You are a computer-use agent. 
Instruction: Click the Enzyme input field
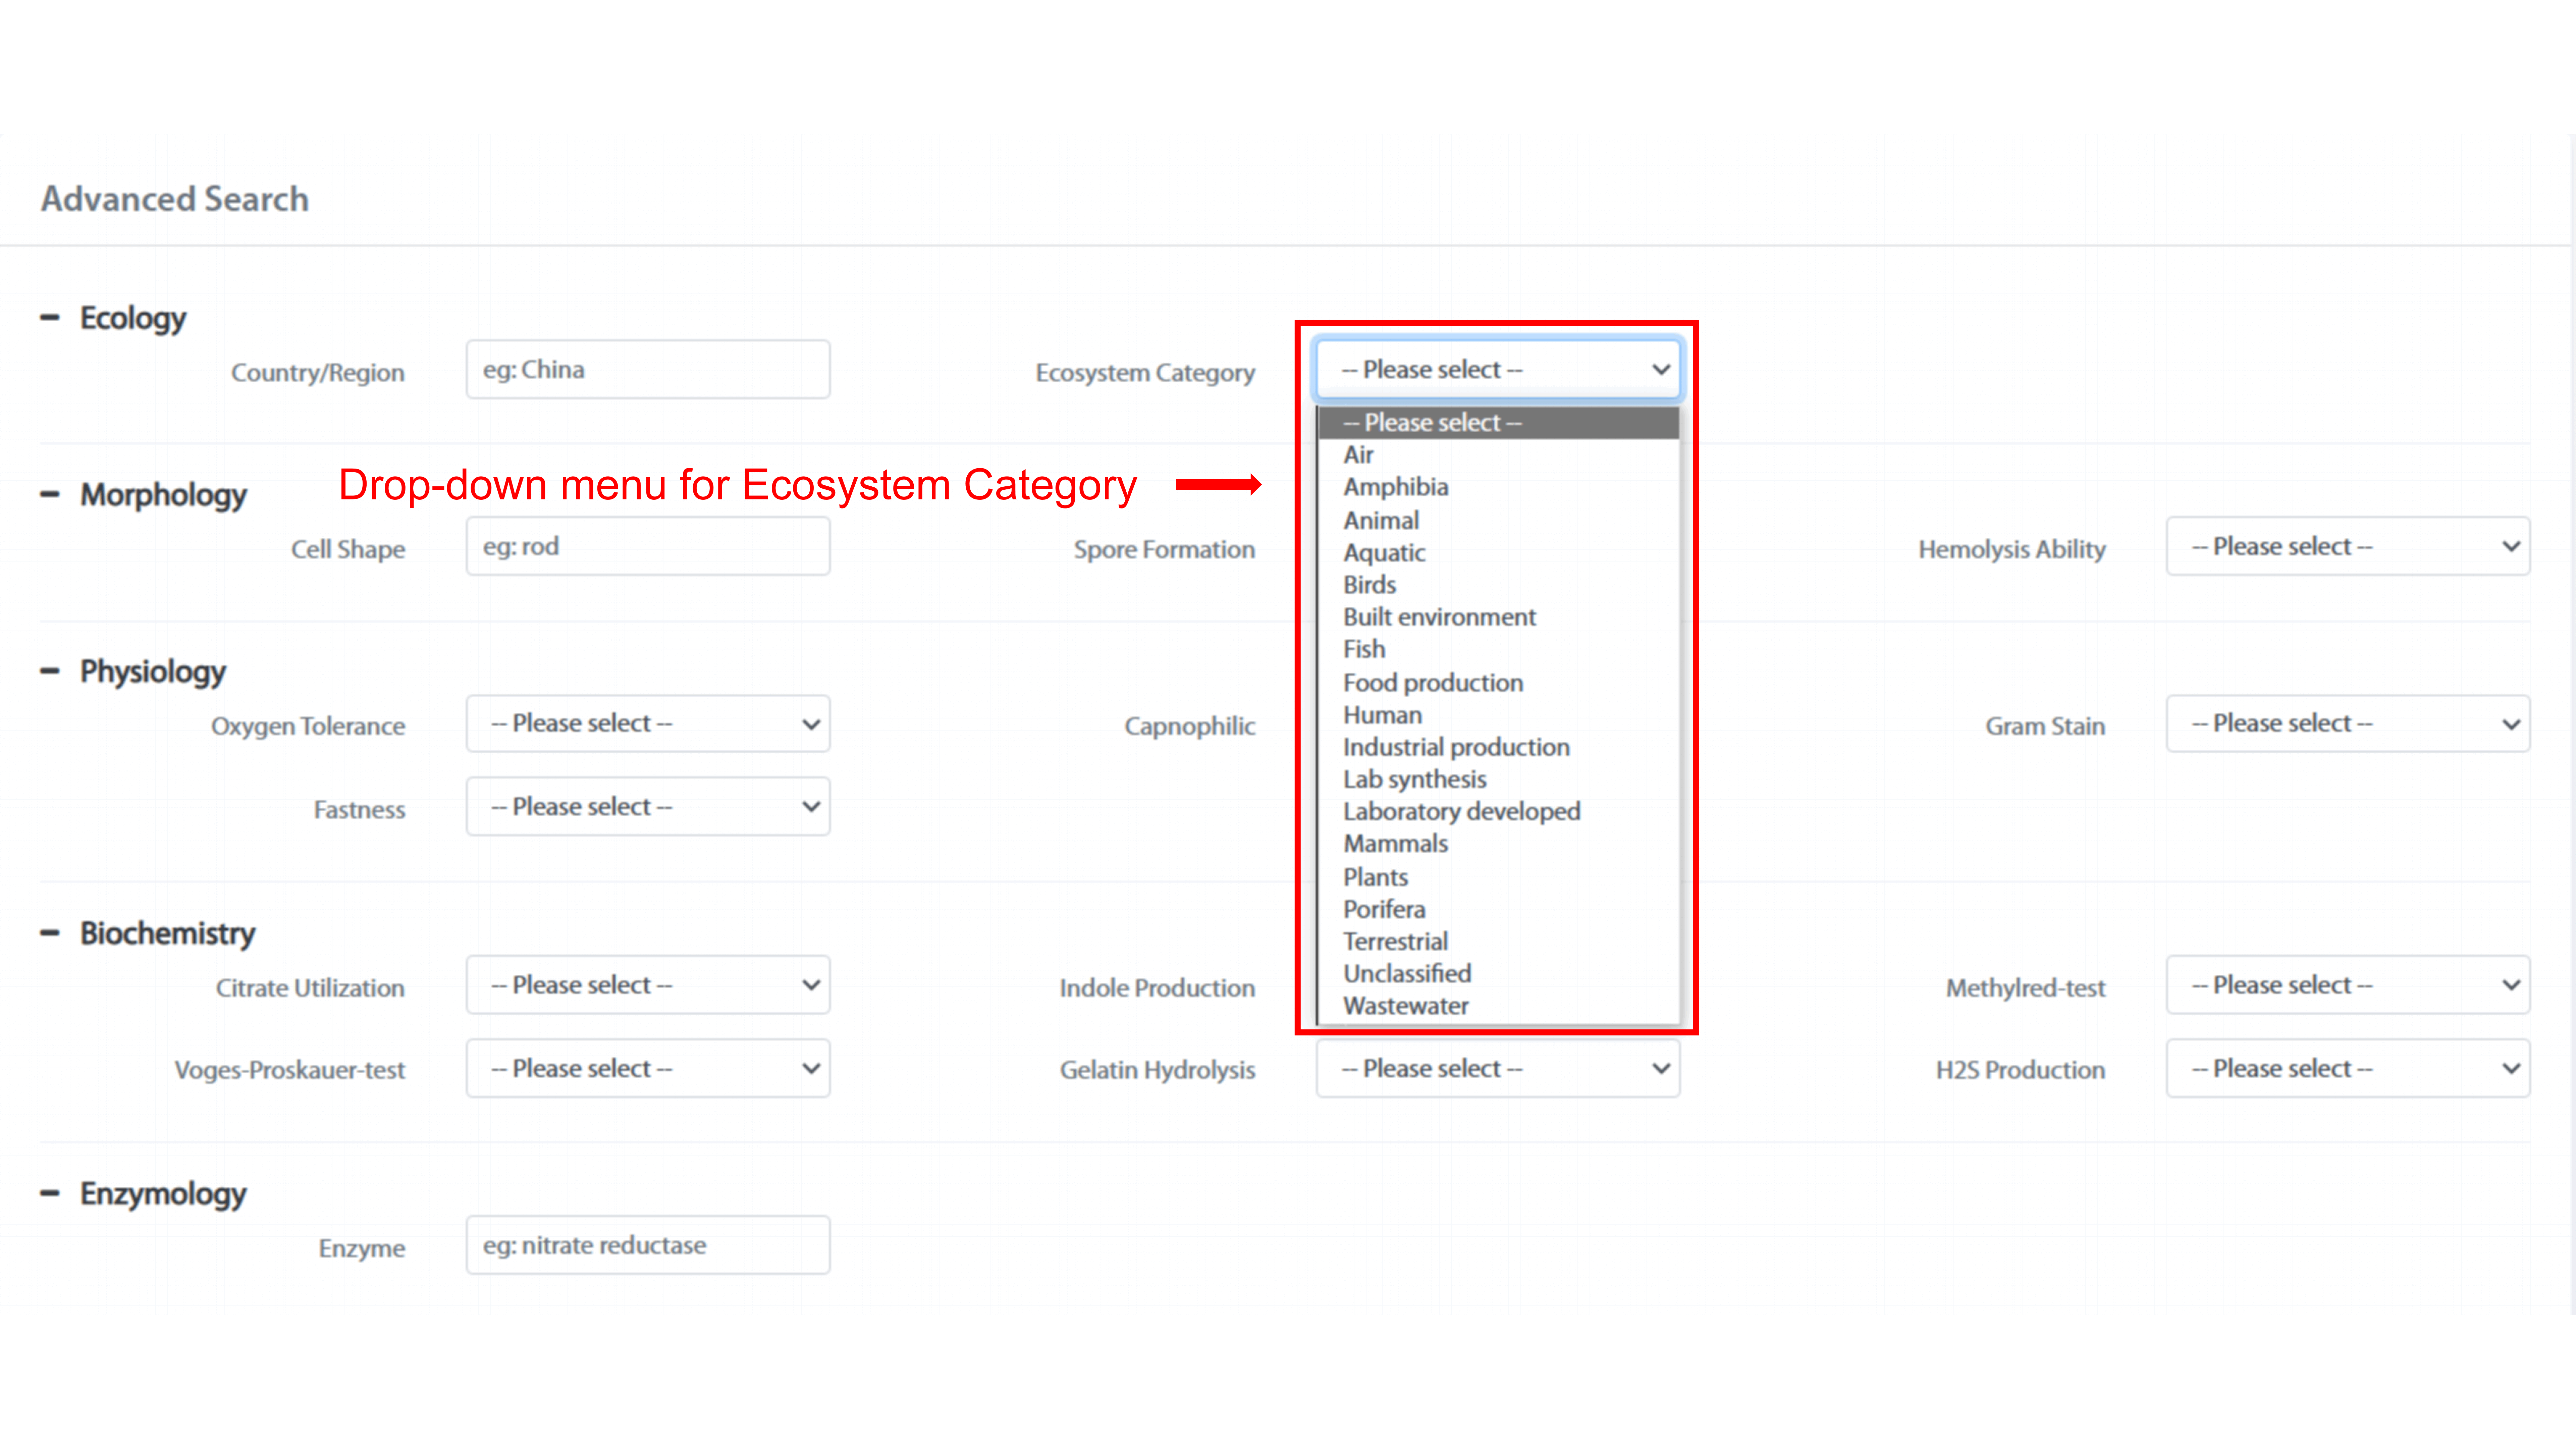click(x=648, y=1245)
